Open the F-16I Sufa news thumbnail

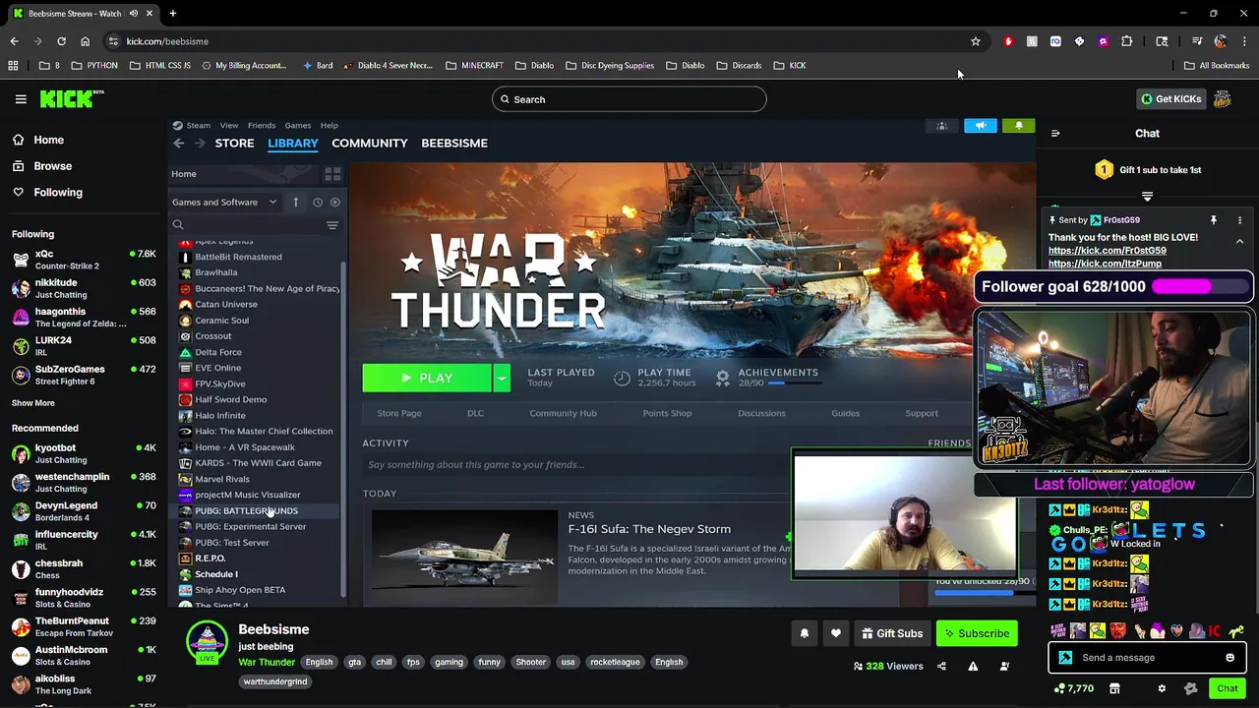[464, 557]
